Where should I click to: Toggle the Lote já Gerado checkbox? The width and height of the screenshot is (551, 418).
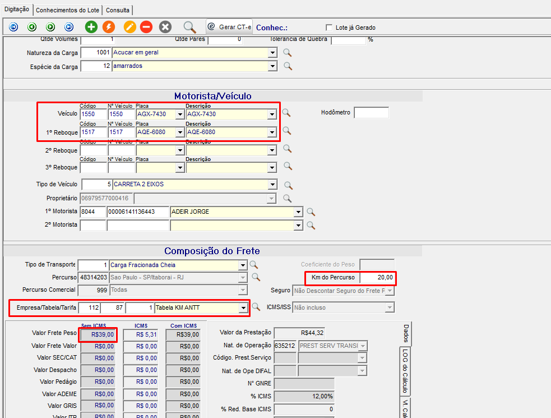[x=329, y=27]
